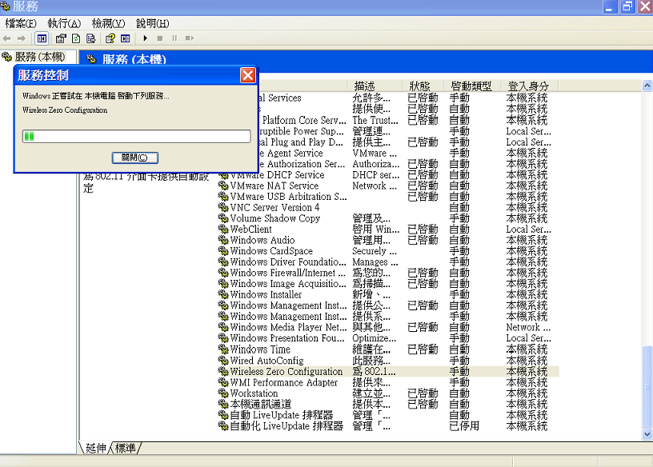Open the Properties toolbar icon
This screenshot has width=653, height=467.
click(61, 38)
